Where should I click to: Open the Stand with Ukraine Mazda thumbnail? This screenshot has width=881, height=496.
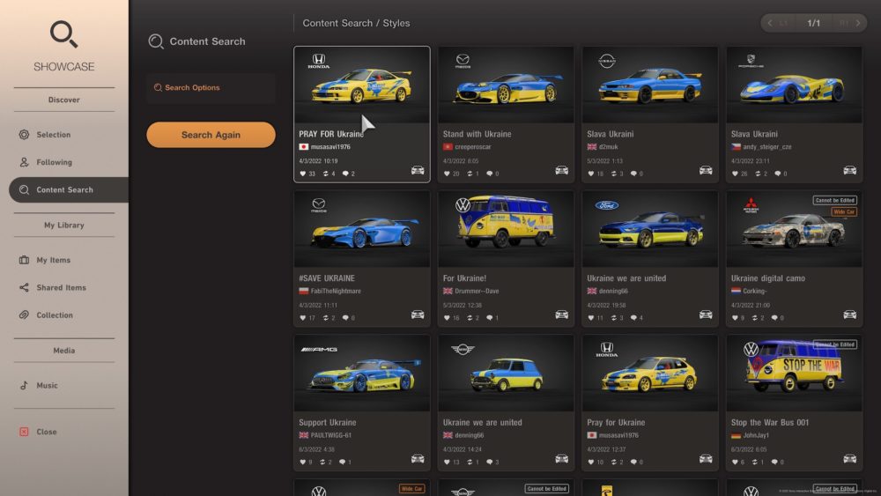506,85
